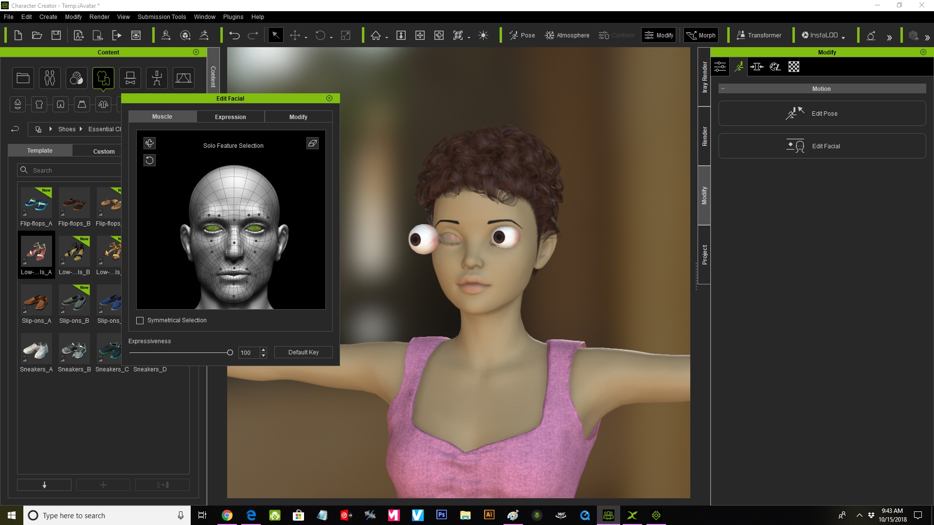Click reset icon in Solo Feature panel

[x=149, y=160]
